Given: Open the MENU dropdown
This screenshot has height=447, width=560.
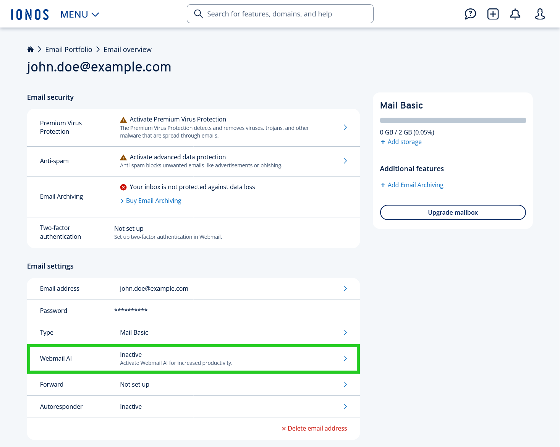Looking at the screenshot, I should tap(80, 15).
